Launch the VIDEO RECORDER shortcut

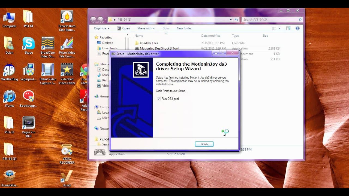point(67,154)
